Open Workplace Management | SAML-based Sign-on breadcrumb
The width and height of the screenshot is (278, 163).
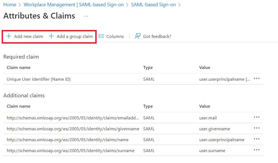point(74,5)
